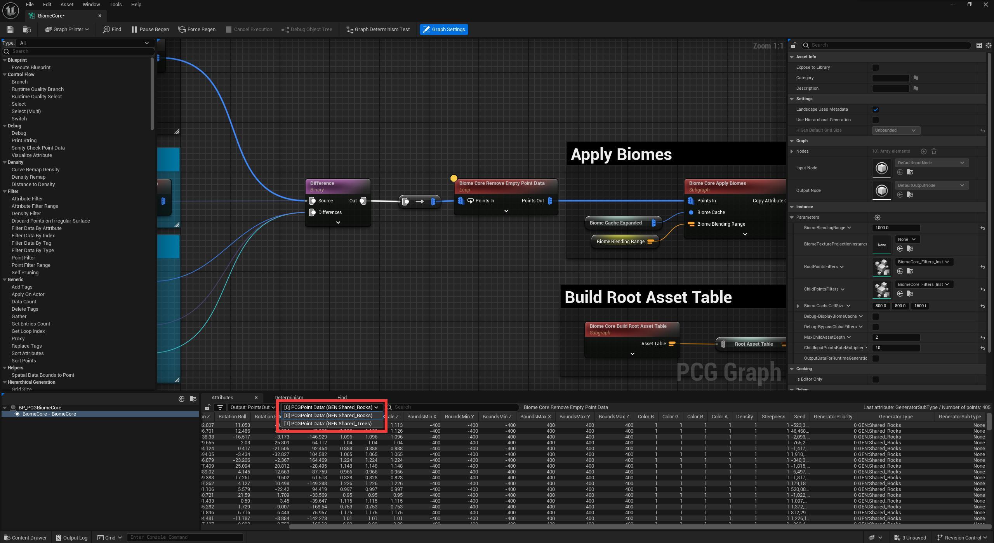
Task: Collapse the Control Flow palette category
Action: point(5,75)
